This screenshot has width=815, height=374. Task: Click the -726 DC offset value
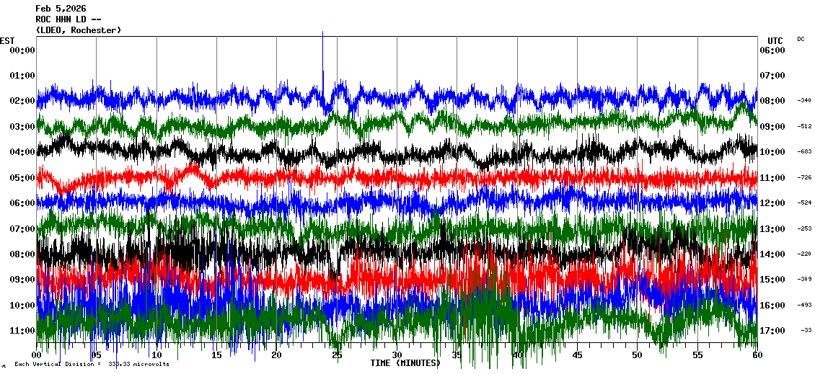804,177
